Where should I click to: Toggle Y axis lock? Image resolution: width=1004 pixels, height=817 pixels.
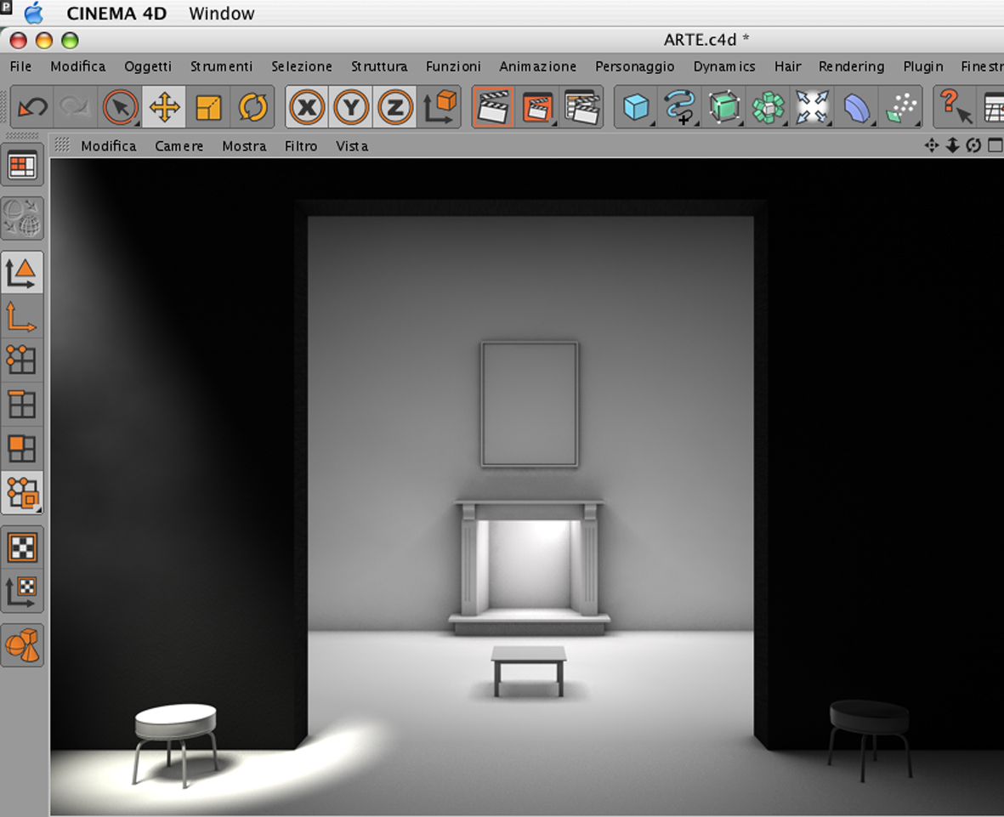tap(352, 107)
